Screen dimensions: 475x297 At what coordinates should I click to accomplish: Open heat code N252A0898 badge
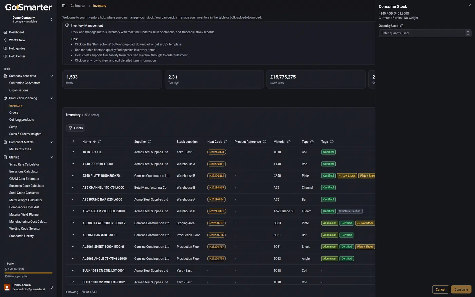pyautogui.click(x=216, y=152)
